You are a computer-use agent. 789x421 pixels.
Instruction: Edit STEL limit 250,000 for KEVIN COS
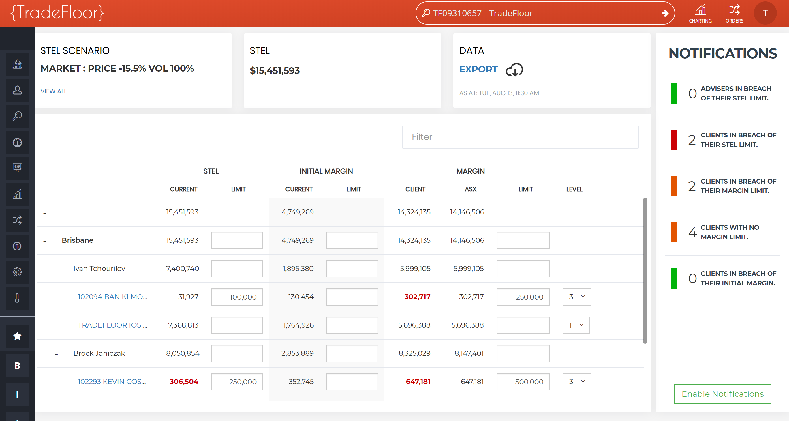click(x=237, y=381)
